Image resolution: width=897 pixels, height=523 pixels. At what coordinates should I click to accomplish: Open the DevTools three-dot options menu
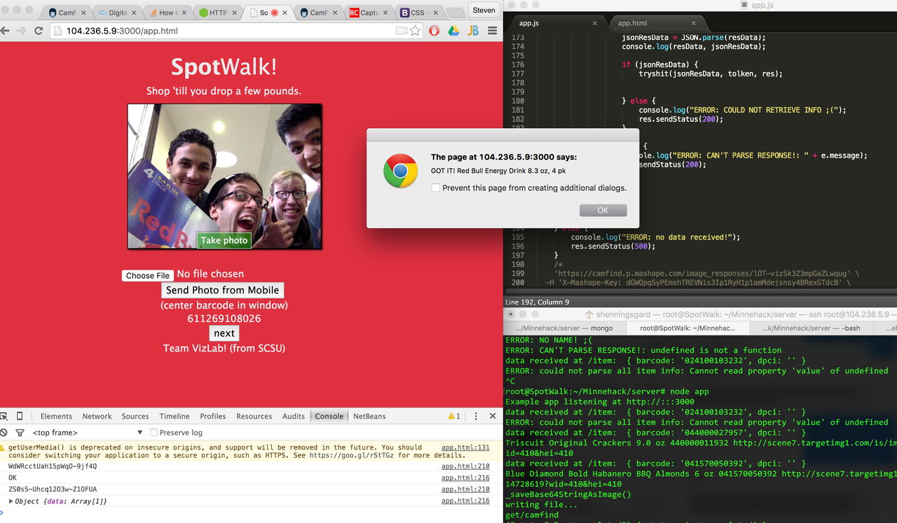[x=476, y=416]
